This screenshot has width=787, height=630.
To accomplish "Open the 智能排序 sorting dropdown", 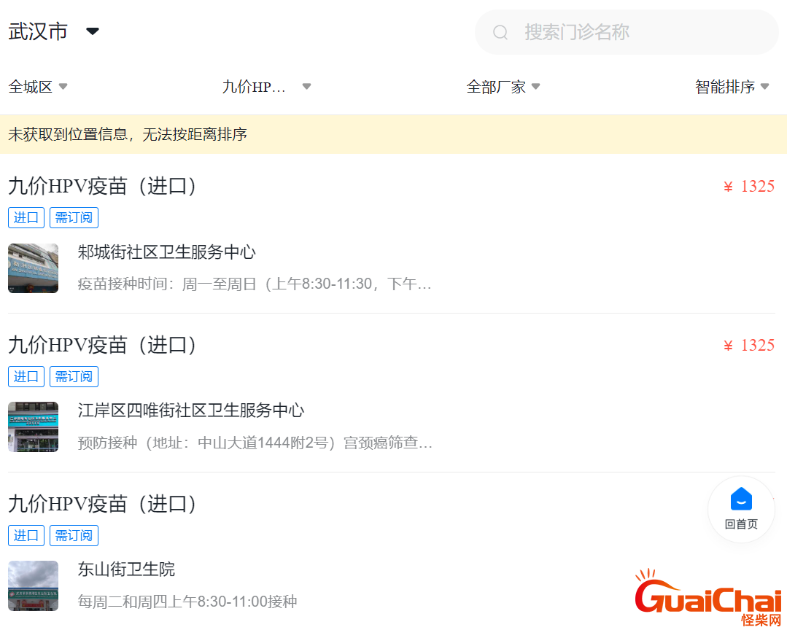I will 732,87.
